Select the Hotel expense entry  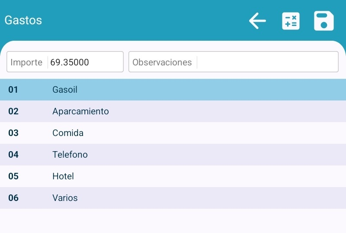coord(63,176)
